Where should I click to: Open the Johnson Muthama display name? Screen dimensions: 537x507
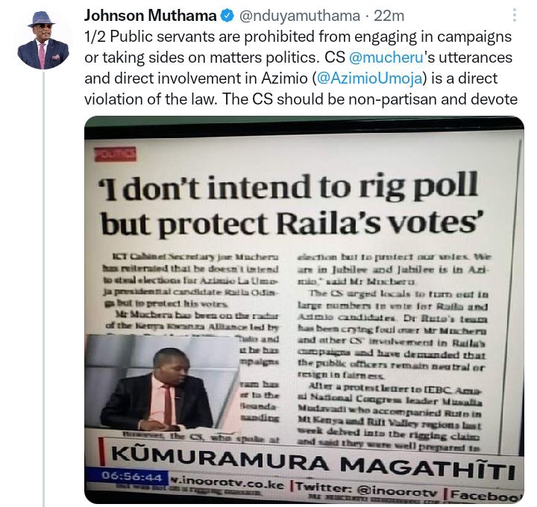point(151,16)
